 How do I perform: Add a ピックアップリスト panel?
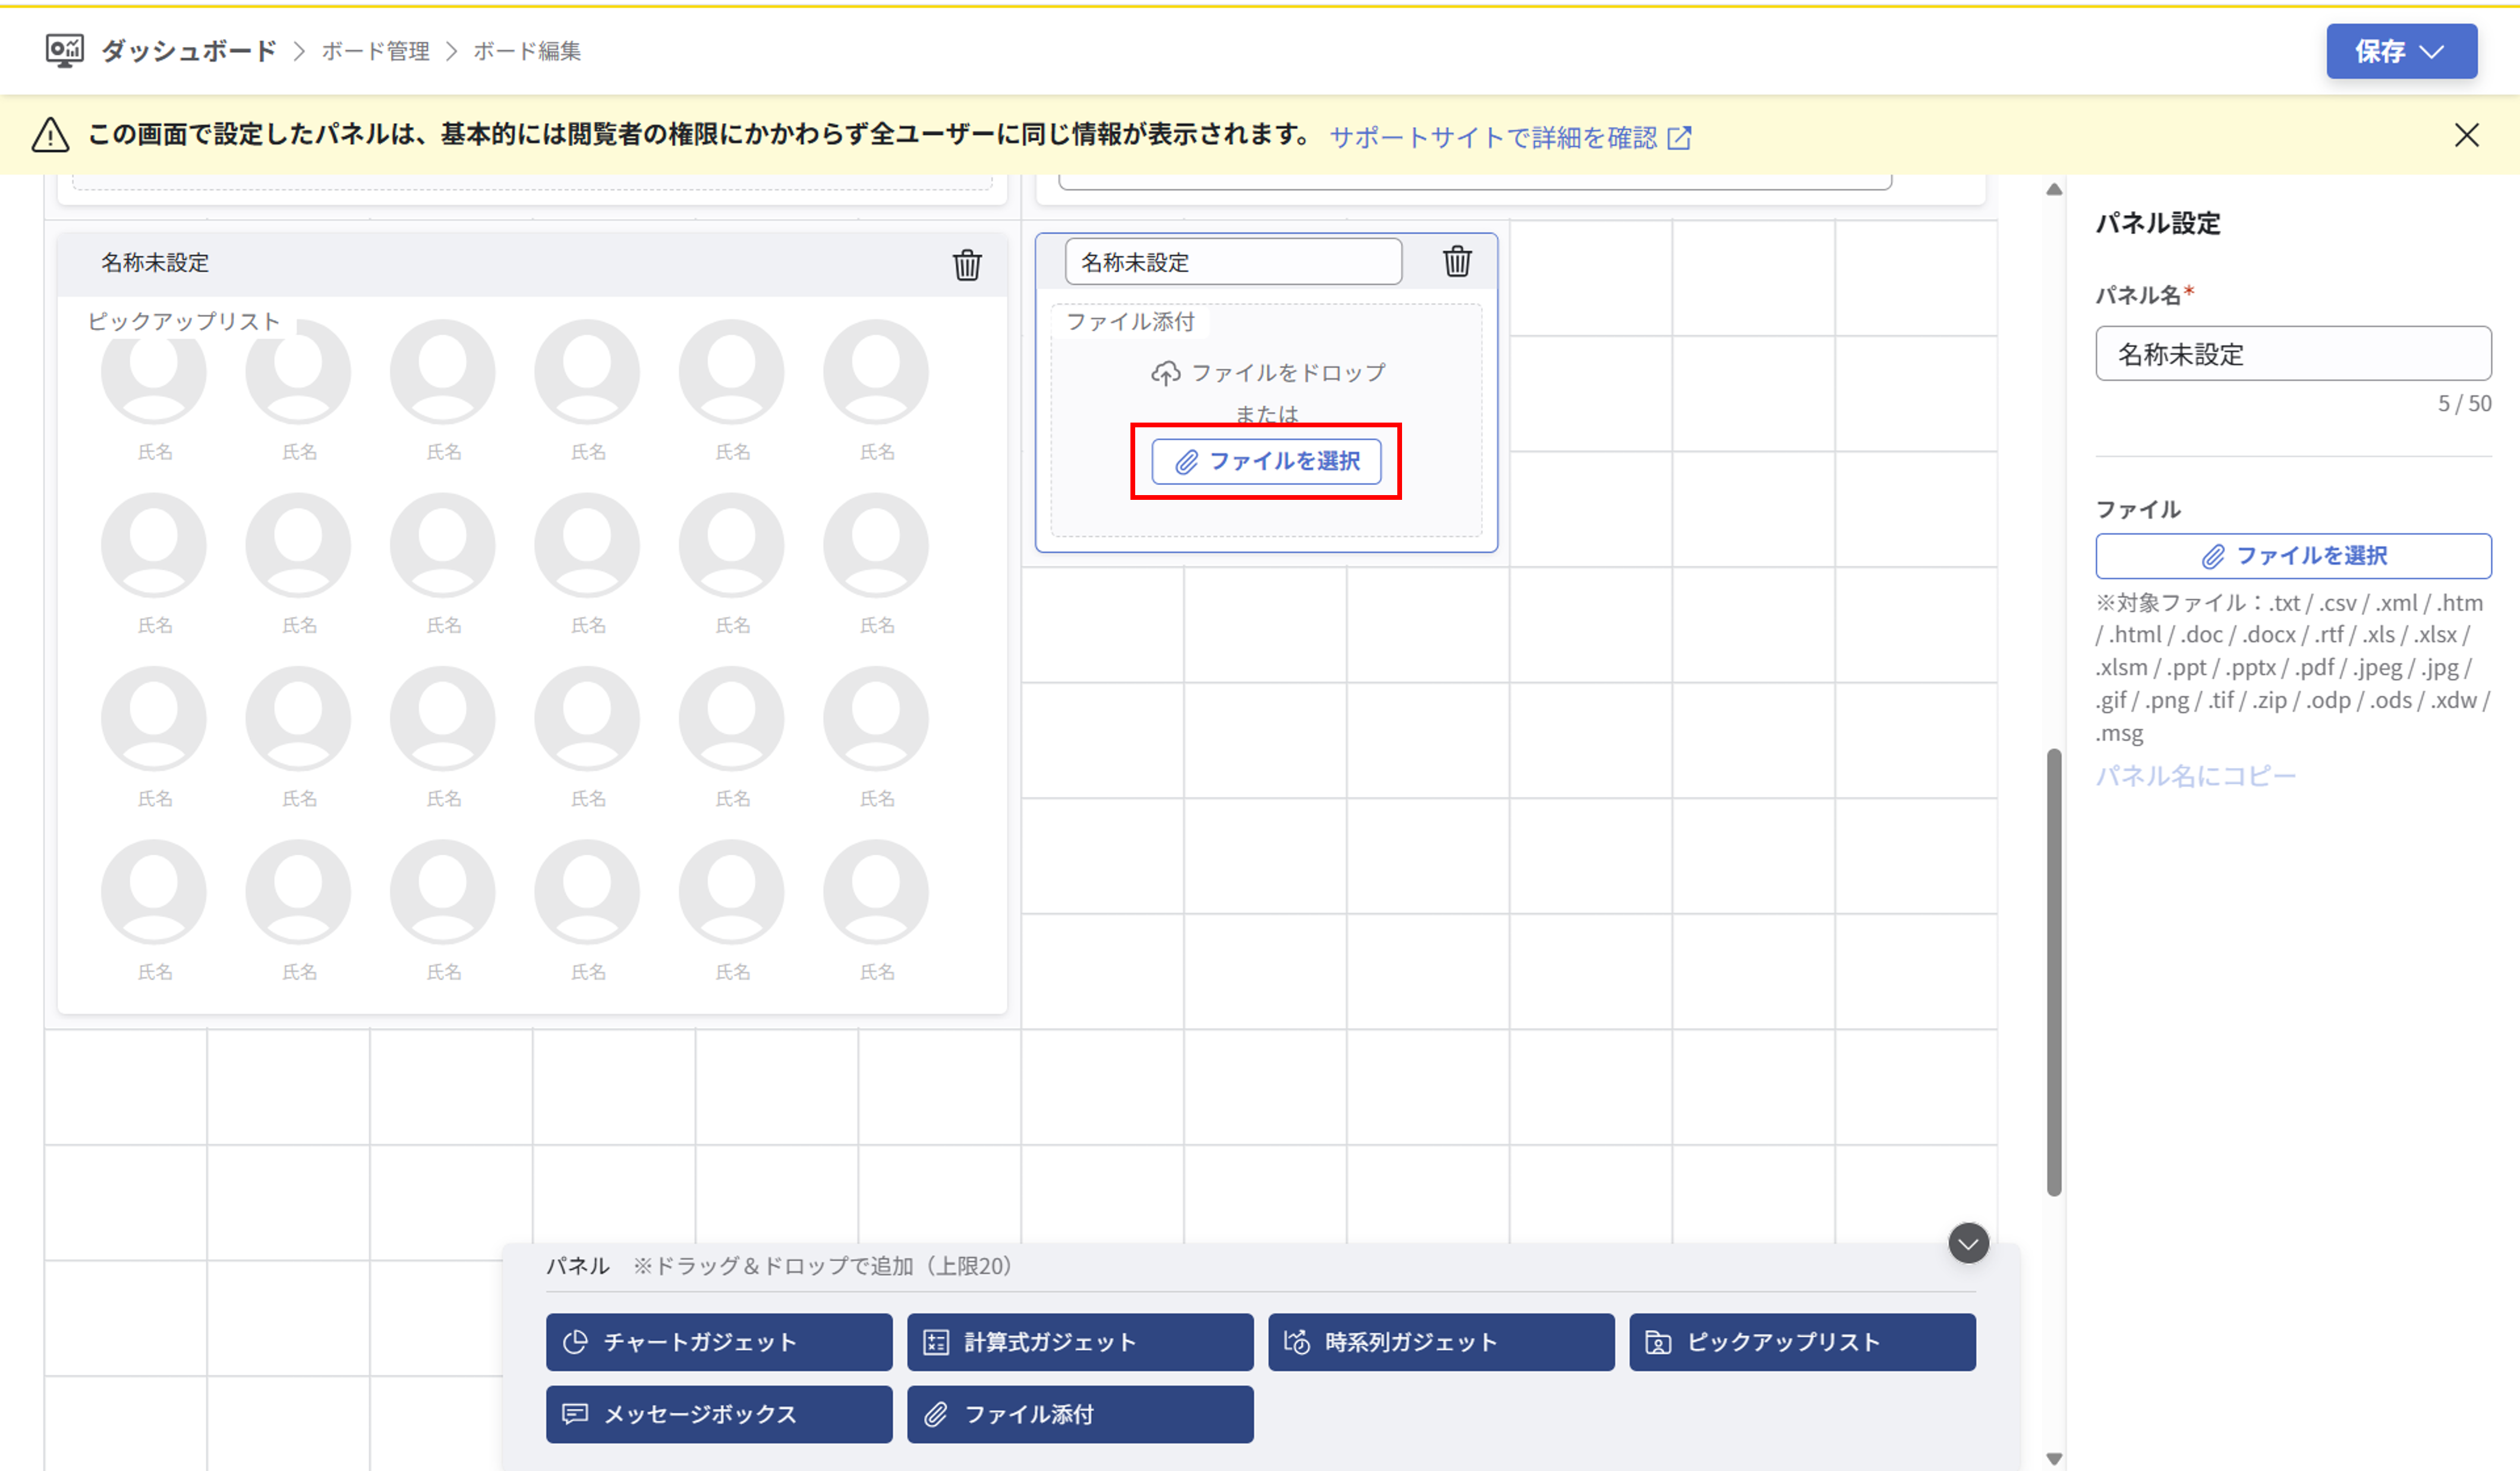click(x=1802, y=1342)
